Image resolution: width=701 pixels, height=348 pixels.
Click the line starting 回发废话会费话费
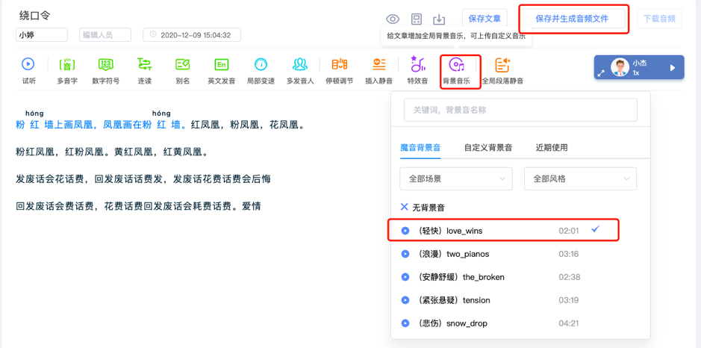[138, 207]
